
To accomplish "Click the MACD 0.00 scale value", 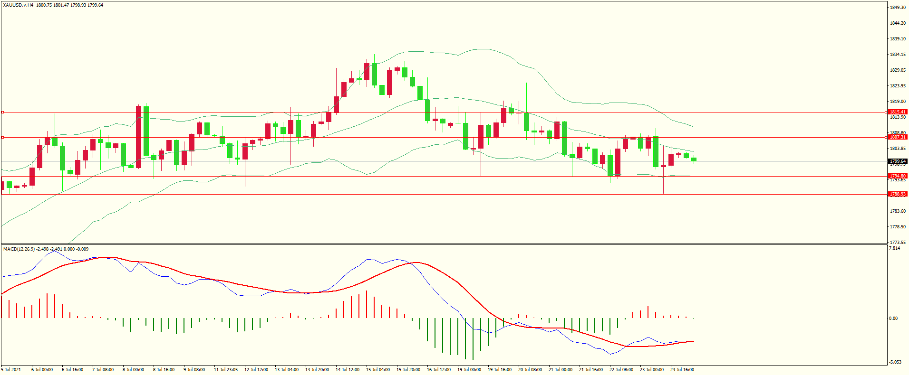I will click(893, 319).
